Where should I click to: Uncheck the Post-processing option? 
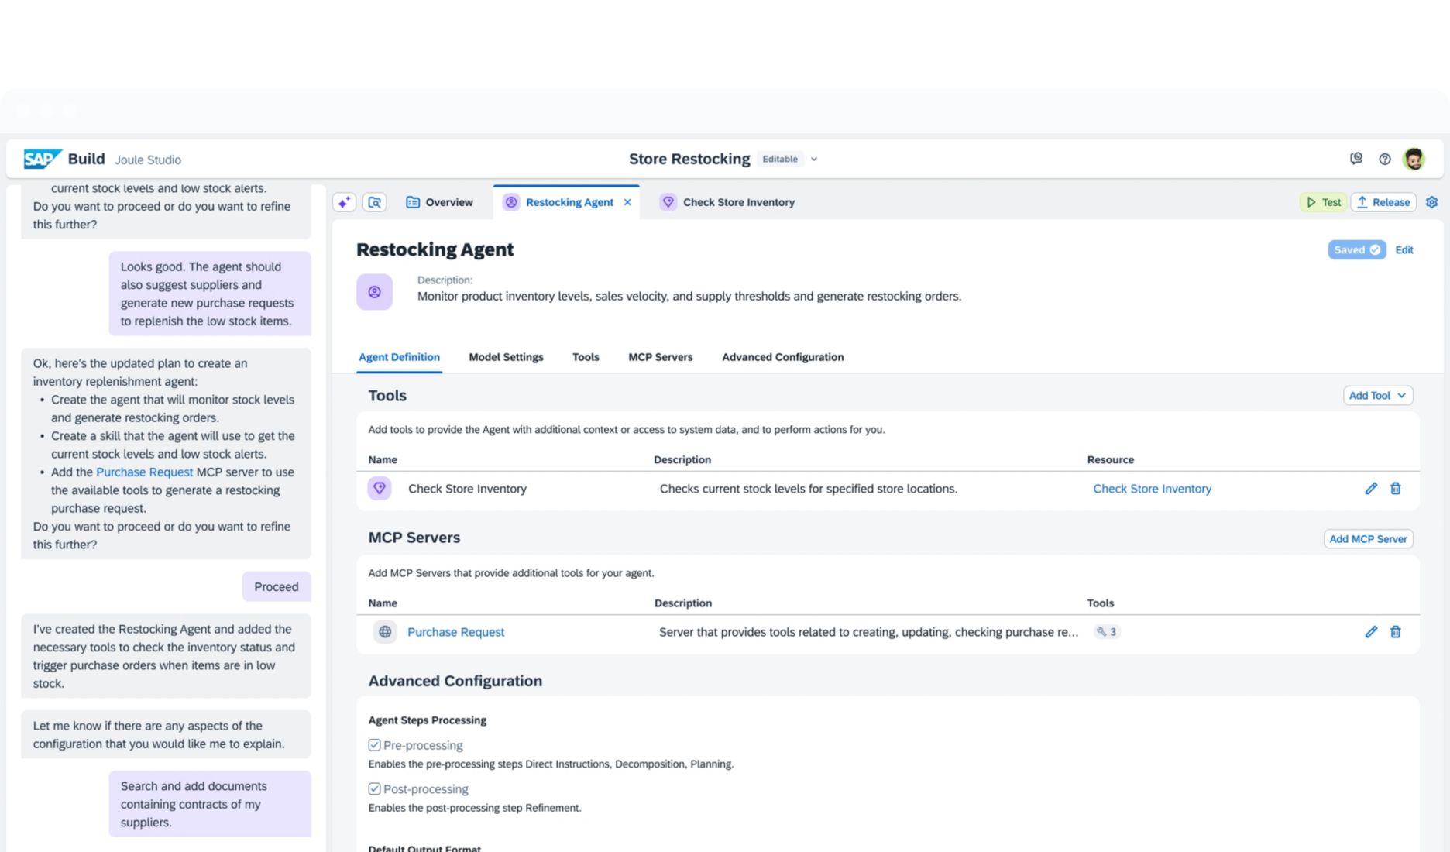tap(375, 788)
